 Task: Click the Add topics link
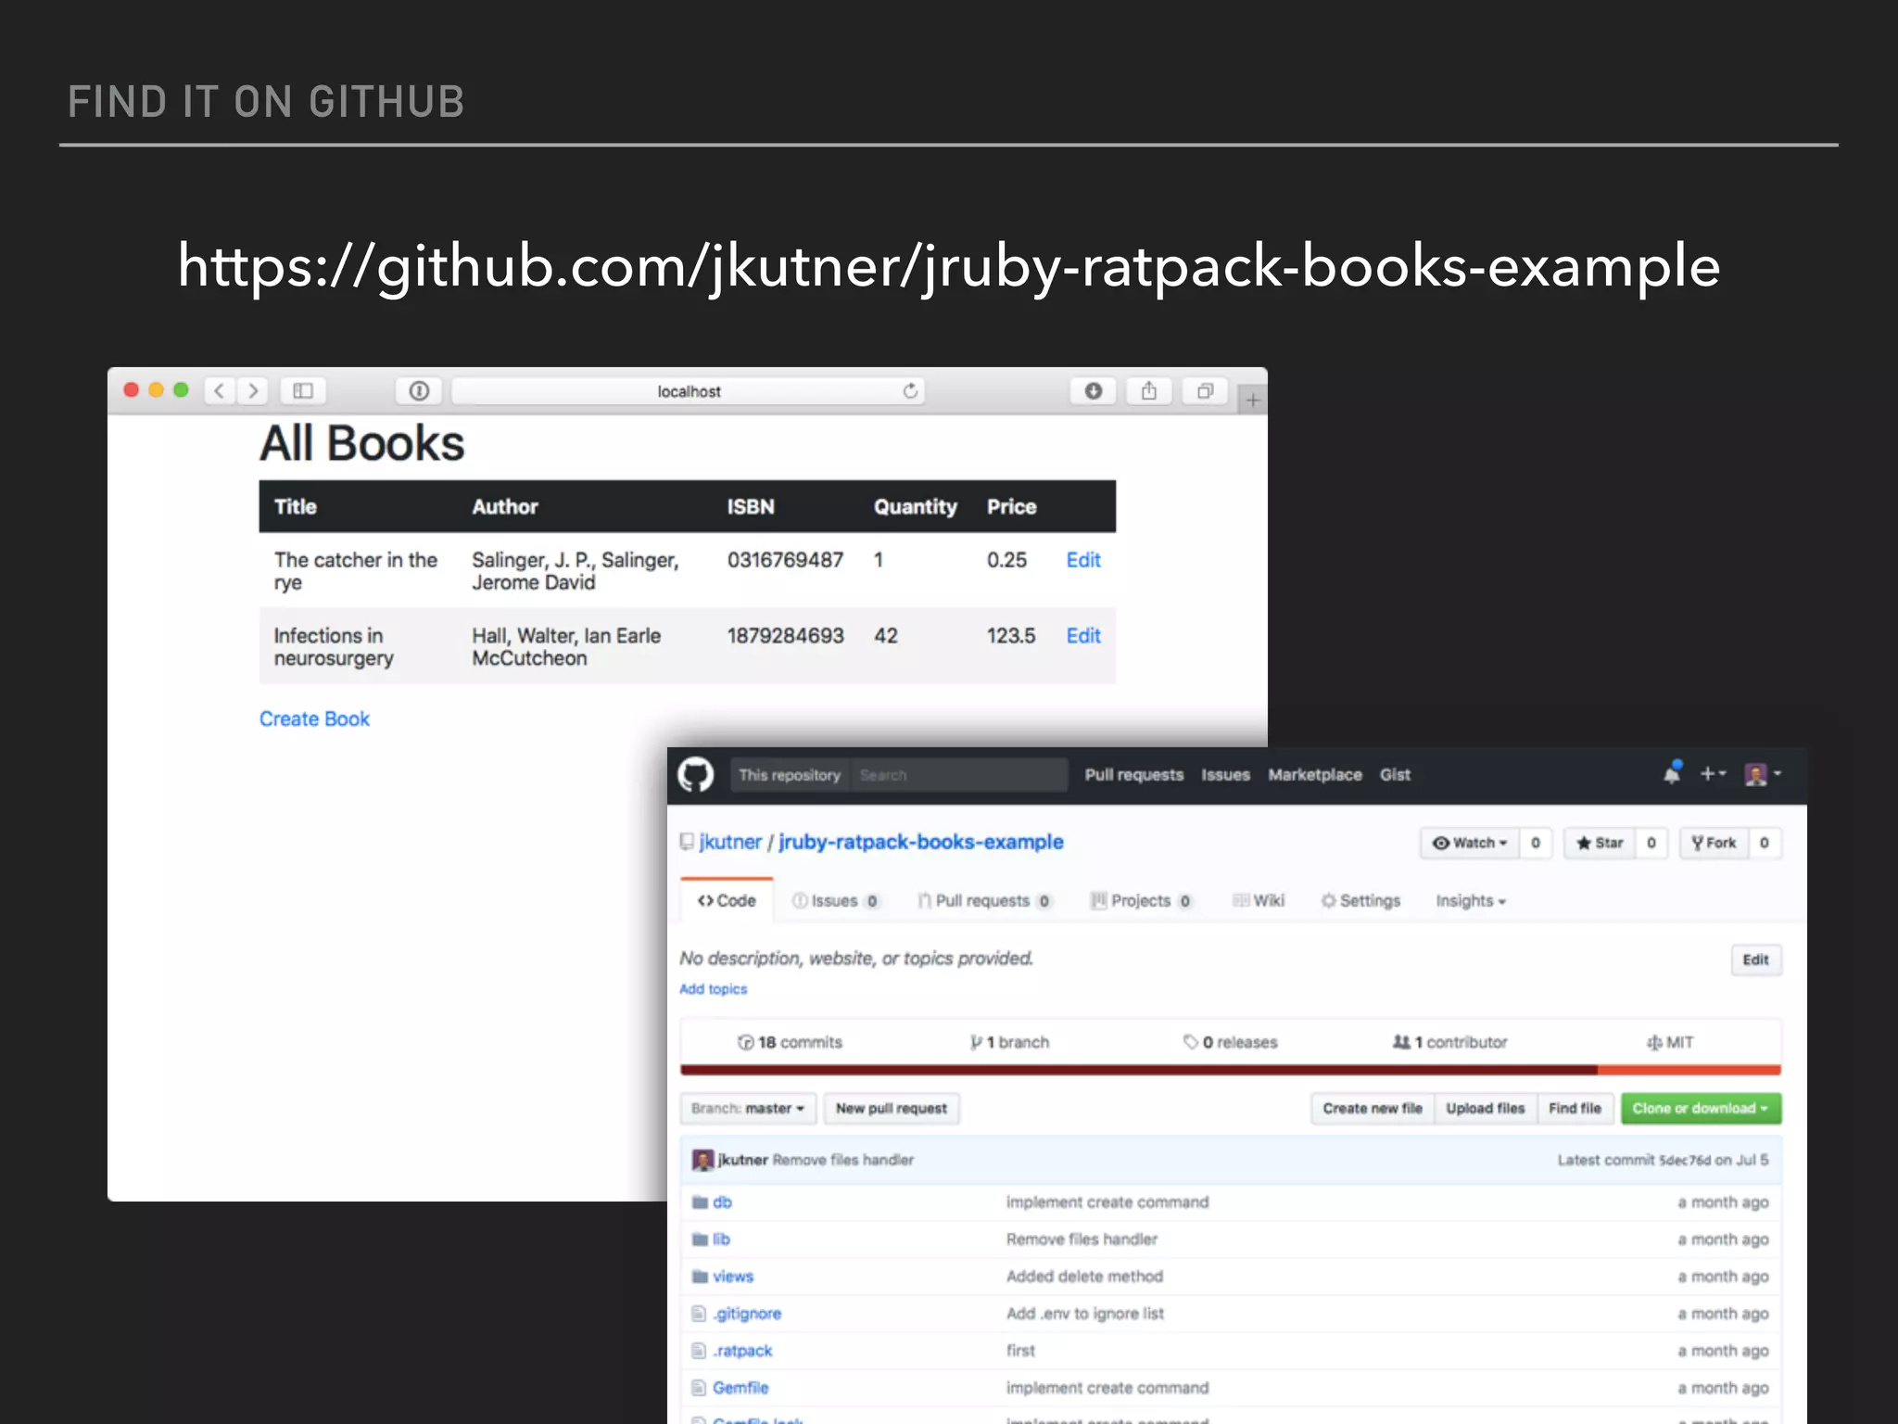tap(713, 989)
